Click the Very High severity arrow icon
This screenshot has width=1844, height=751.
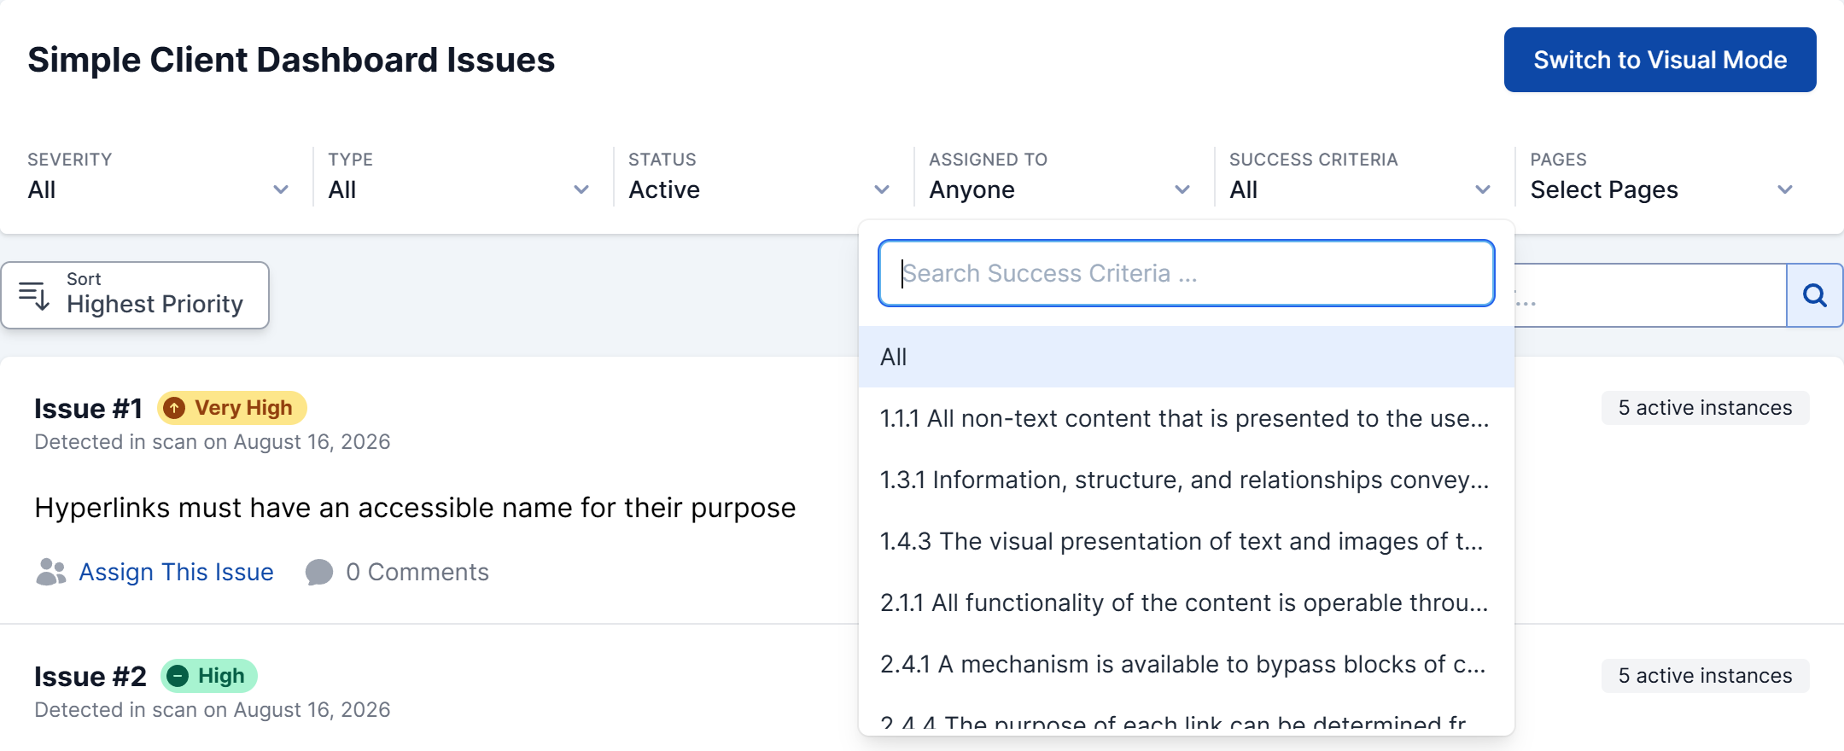coord(174,408)
